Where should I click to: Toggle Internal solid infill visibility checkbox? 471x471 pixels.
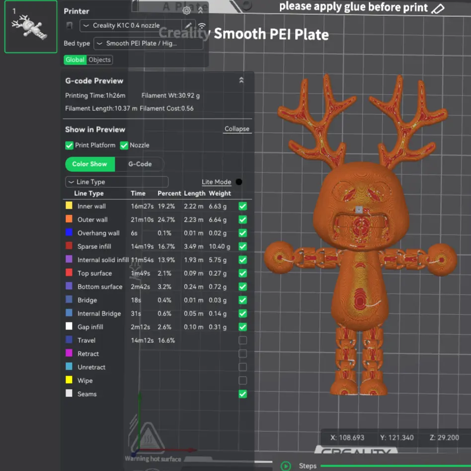(x=243, y=260)
